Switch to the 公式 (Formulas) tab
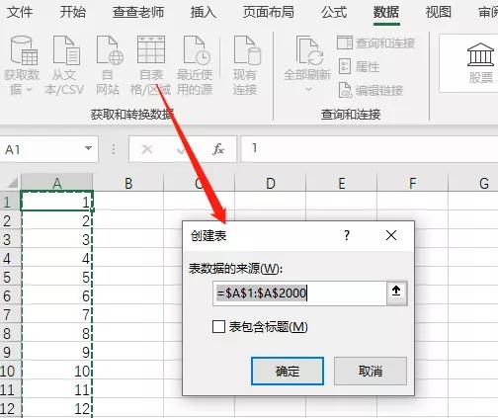This screenshot has width=498, height=418. pos(334,13)
